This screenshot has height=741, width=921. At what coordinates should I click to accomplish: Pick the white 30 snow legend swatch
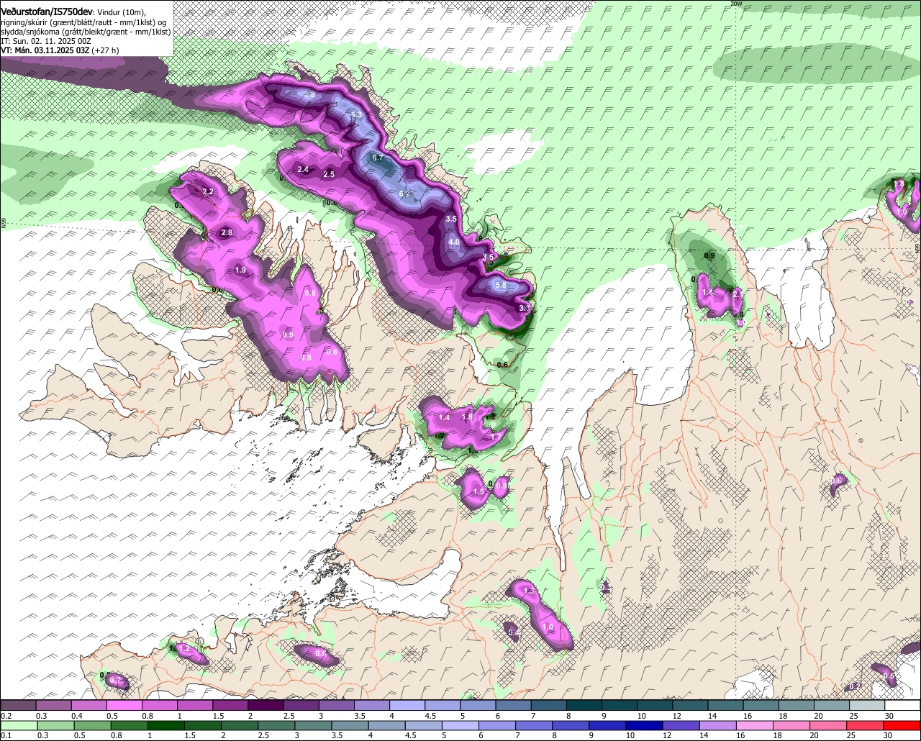coord(902,705)
